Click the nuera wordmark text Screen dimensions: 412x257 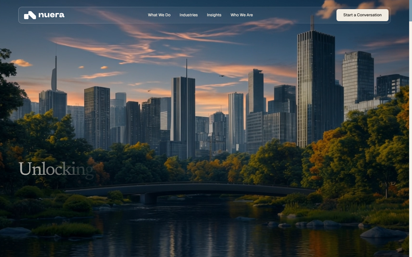click(x=51, y=15)
